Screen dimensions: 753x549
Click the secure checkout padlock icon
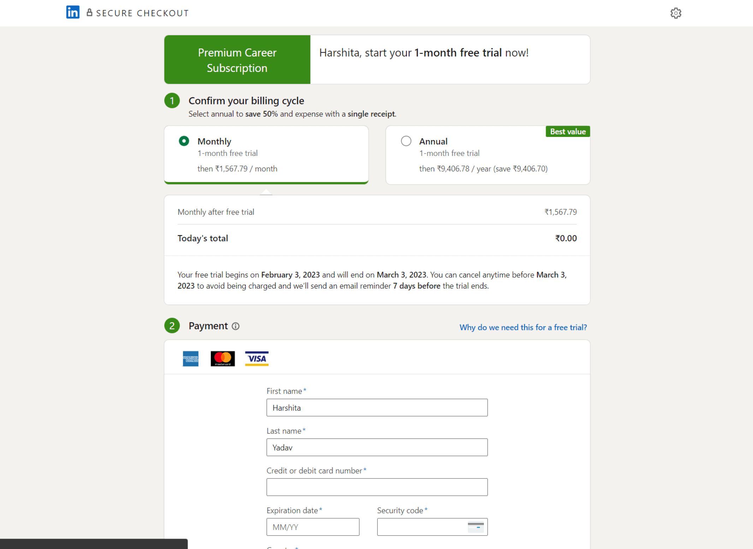pyautogui.click(x=89, y=13)
